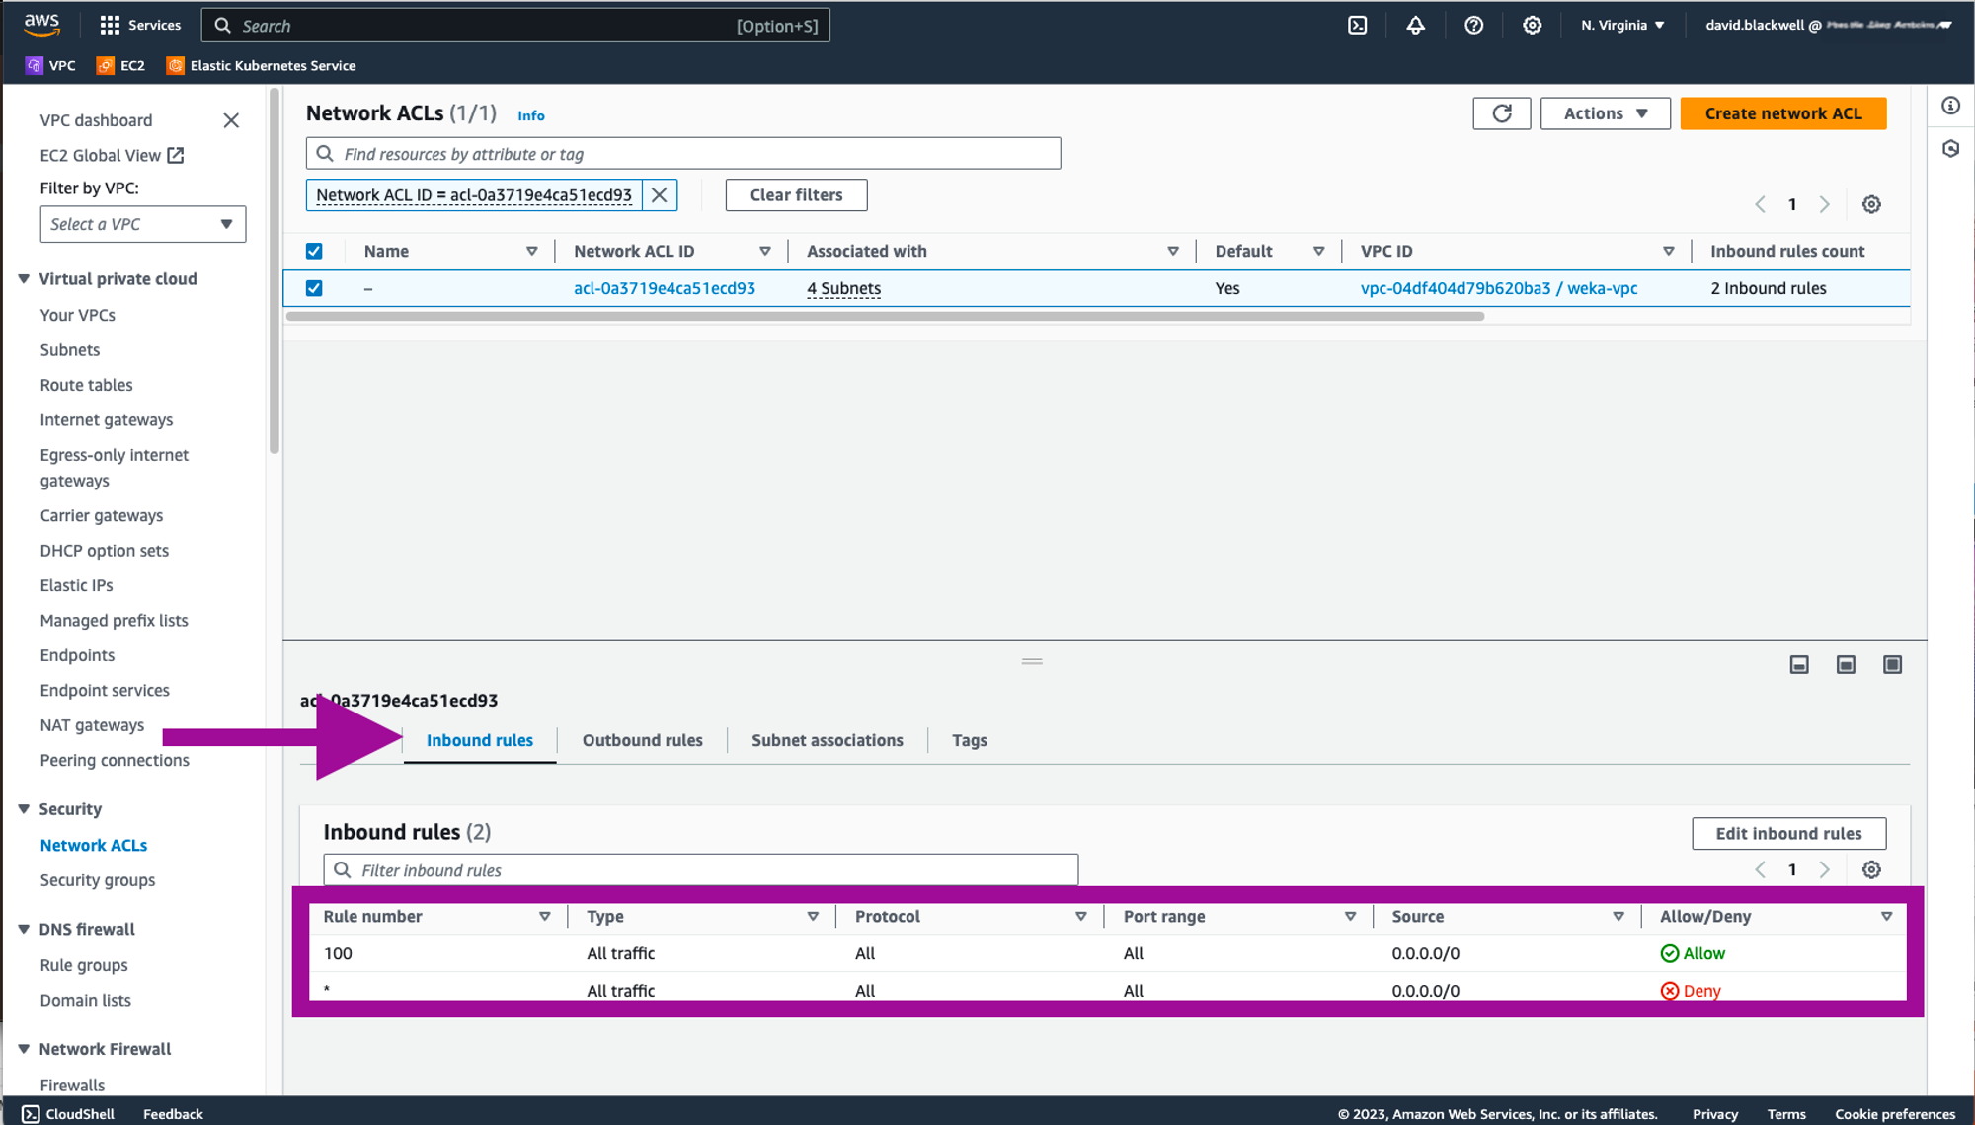Click the Create network ACL button
The image size is (1975, 1125).
point(1782,113)
